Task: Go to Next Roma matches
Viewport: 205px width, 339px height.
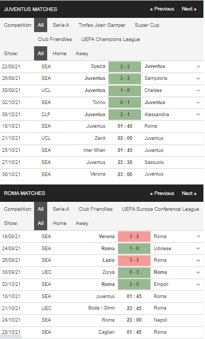Action: (189, 193)
